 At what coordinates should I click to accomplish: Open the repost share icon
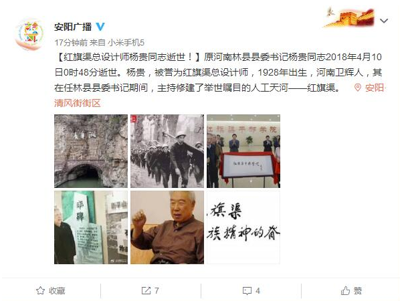[146, 290]
